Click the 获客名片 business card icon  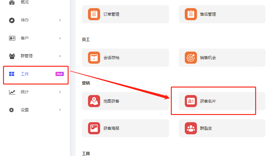tap(191, 101)
